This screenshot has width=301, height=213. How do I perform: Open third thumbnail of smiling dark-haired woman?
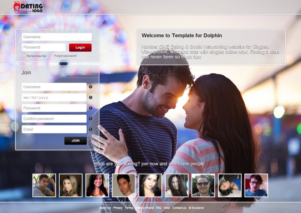[x=97, y=185]
